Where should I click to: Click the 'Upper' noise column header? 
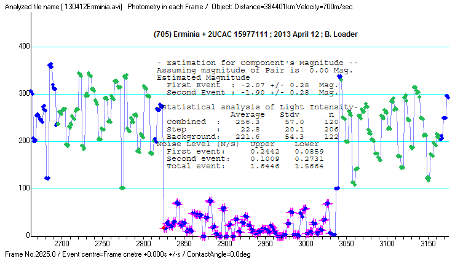[263, 144]
